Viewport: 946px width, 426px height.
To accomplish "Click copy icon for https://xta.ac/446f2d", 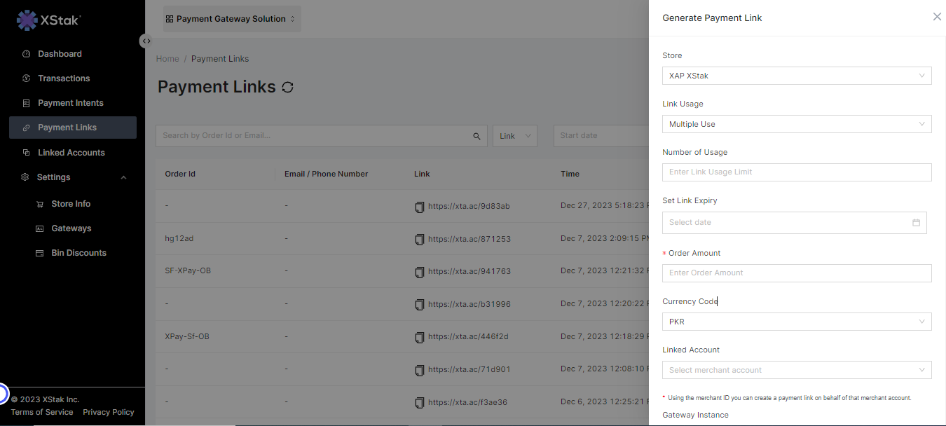I will point(420,337).
